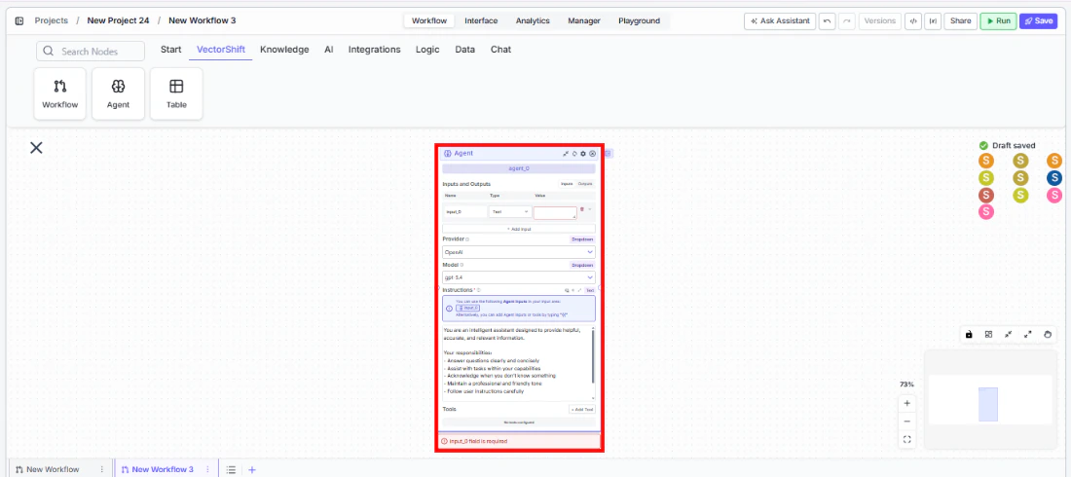The image size is (1071, 477).
Task: Click the fit view icon
Action: pyautogui.click(x=907, y=439)
